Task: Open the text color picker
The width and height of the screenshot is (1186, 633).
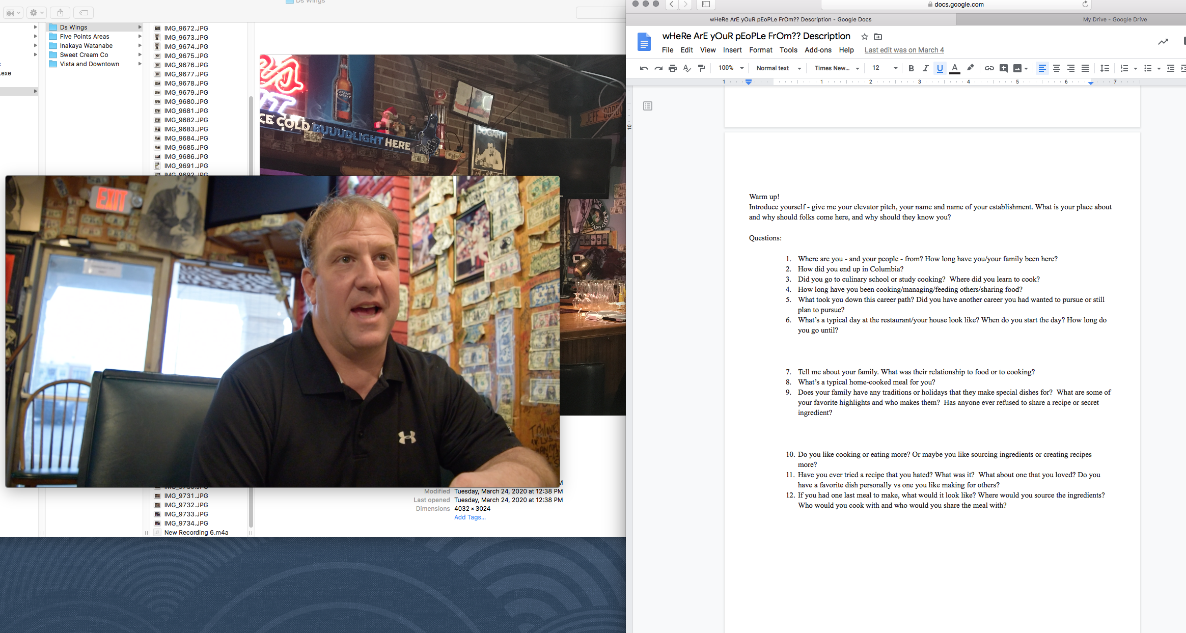Action: [955, 68]
